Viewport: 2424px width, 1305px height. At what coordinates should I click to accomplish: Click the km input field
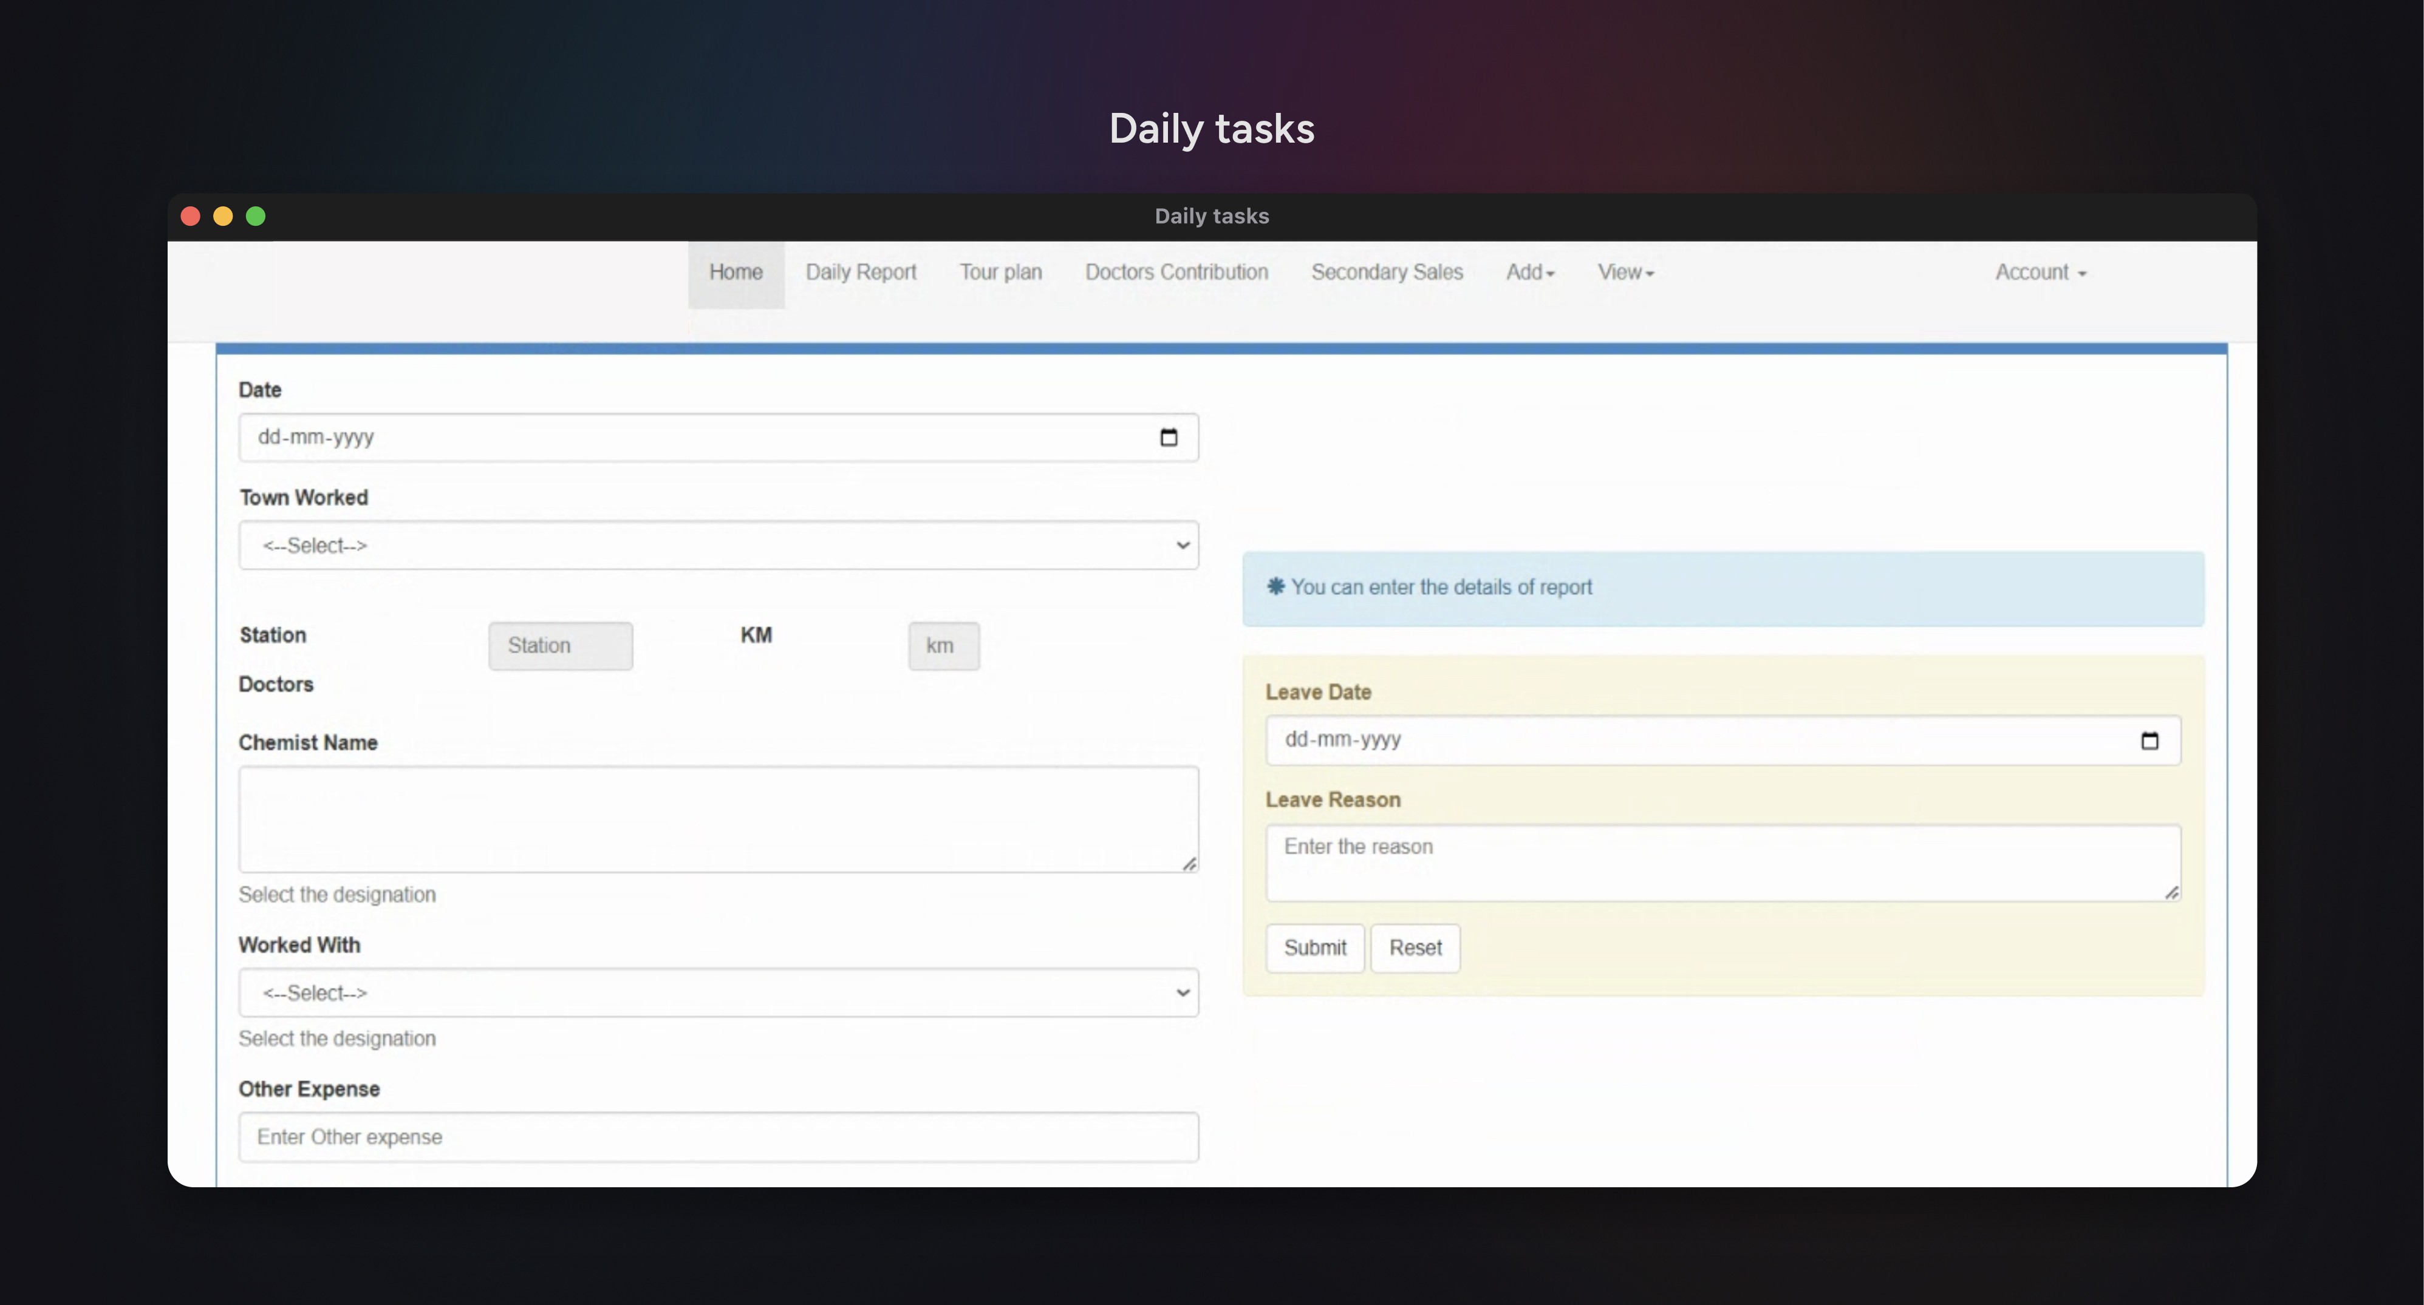[x=943, y=646]
